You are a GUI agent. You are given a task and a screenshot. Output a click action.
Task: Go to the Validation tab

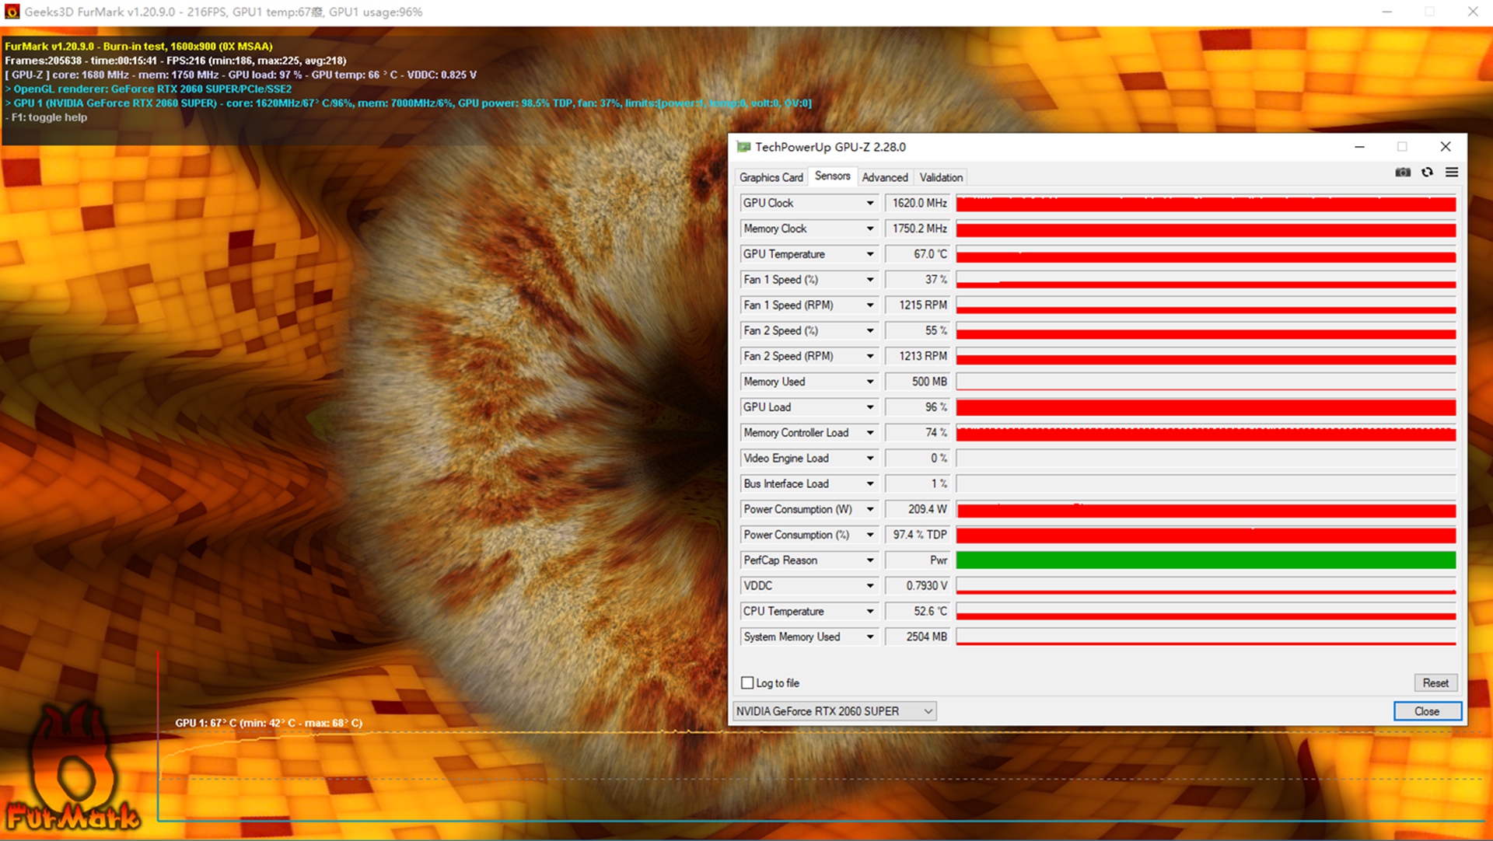(941, 177)
